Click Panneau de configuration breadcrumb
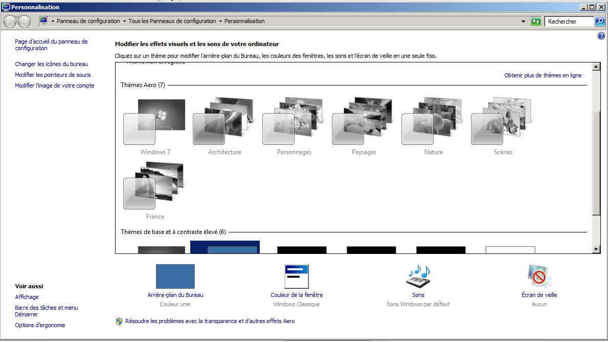 (x=88, y=22)
